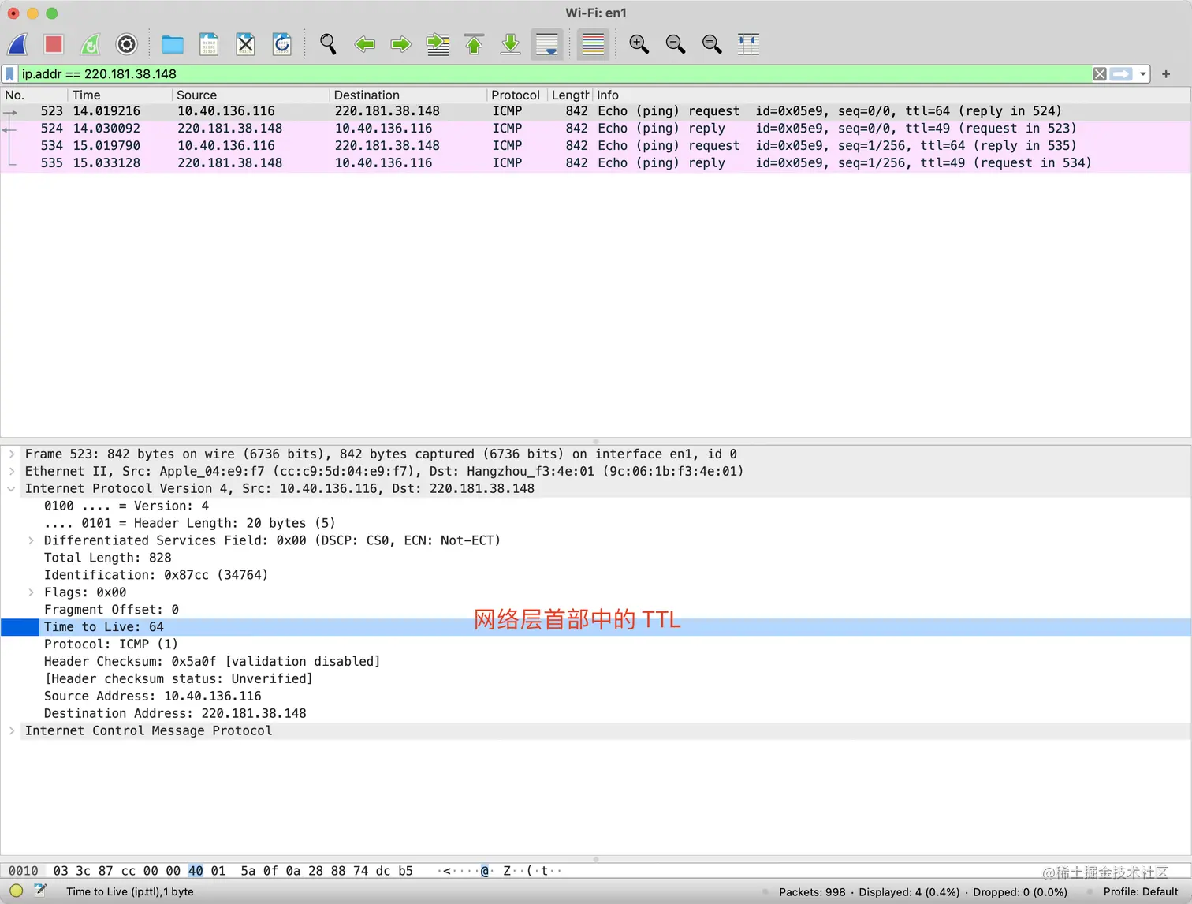
Task: Select Destination Address: 220.181.38.148 field
Action: click(x=175, y=714)
